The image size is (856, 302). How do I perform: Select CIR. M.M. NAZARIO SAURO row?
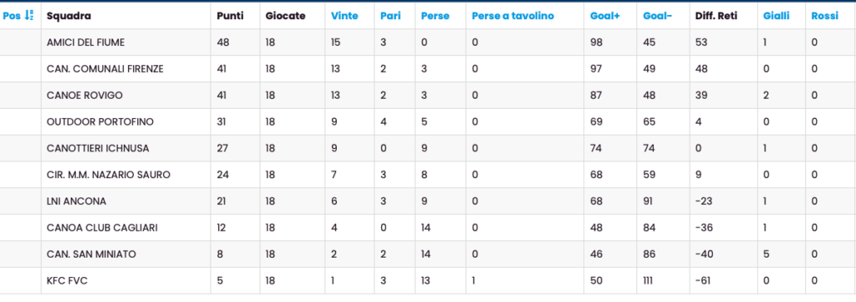point(428,175)
